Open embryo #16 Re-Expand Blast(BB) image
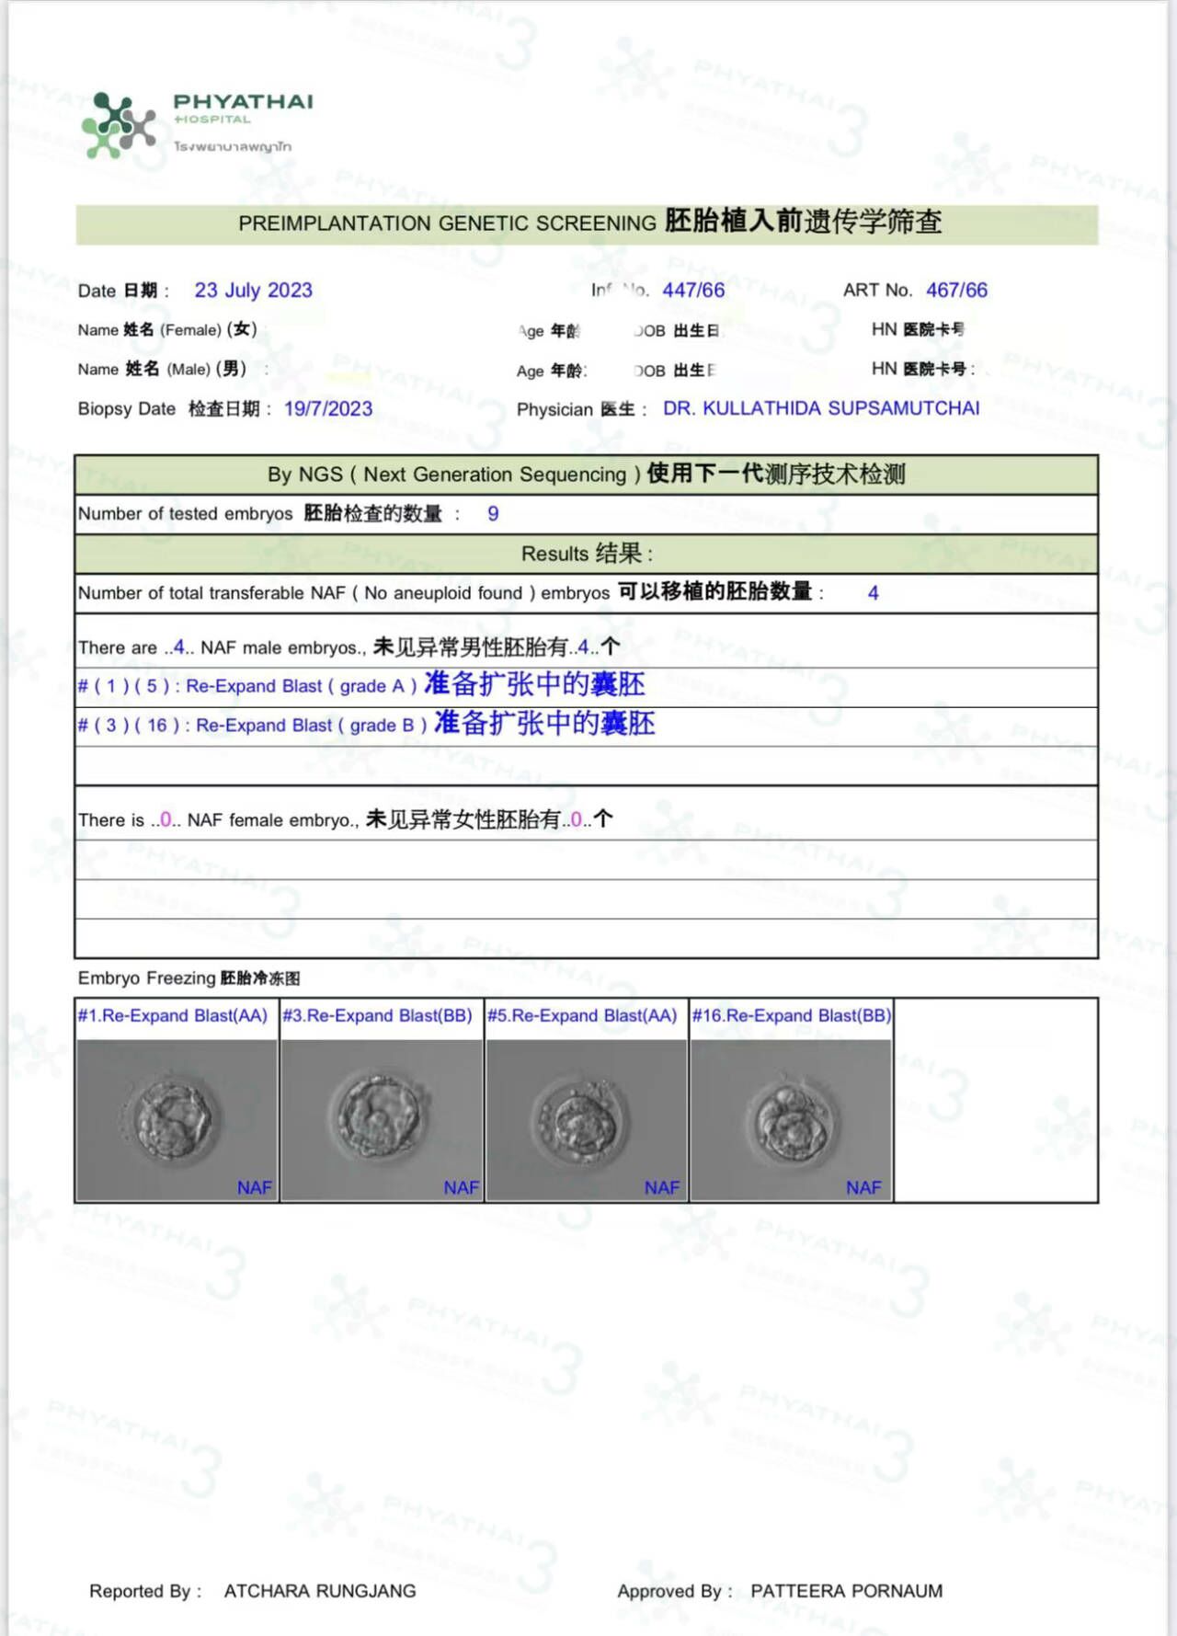This screenshot has height=1636, width=1177. point(791,1120)
